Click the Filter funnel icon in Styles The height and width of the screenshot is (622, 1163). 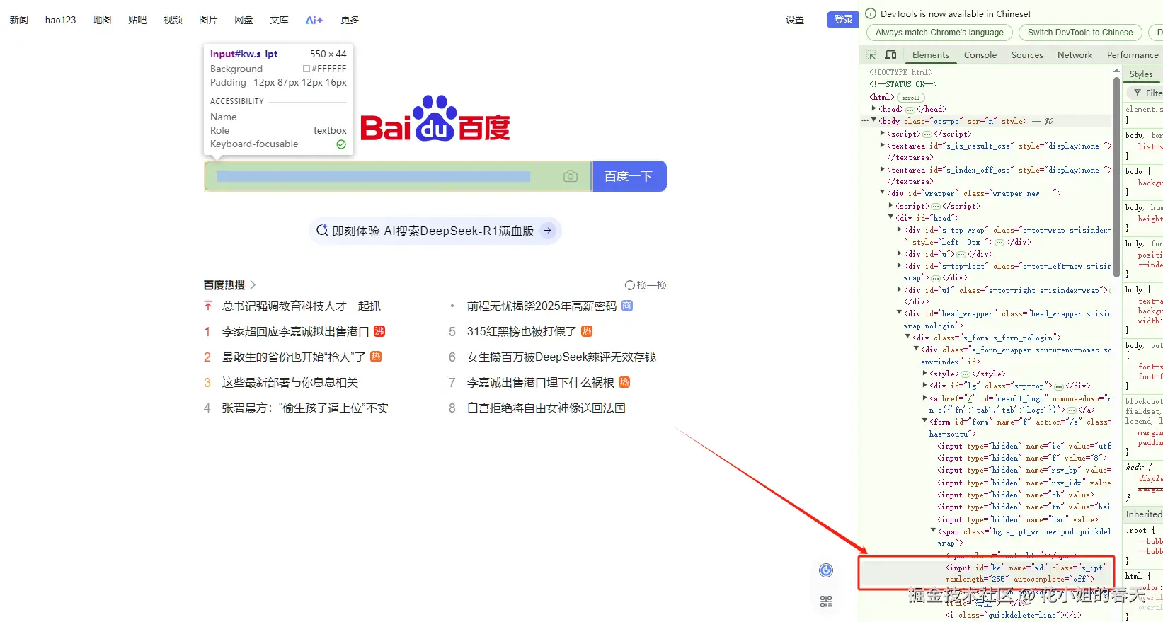[x=1138, y=93]
